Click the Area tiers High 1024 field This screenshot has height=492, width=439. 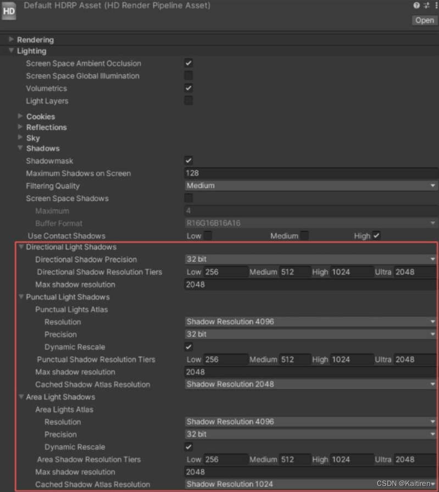pos(352,460)
